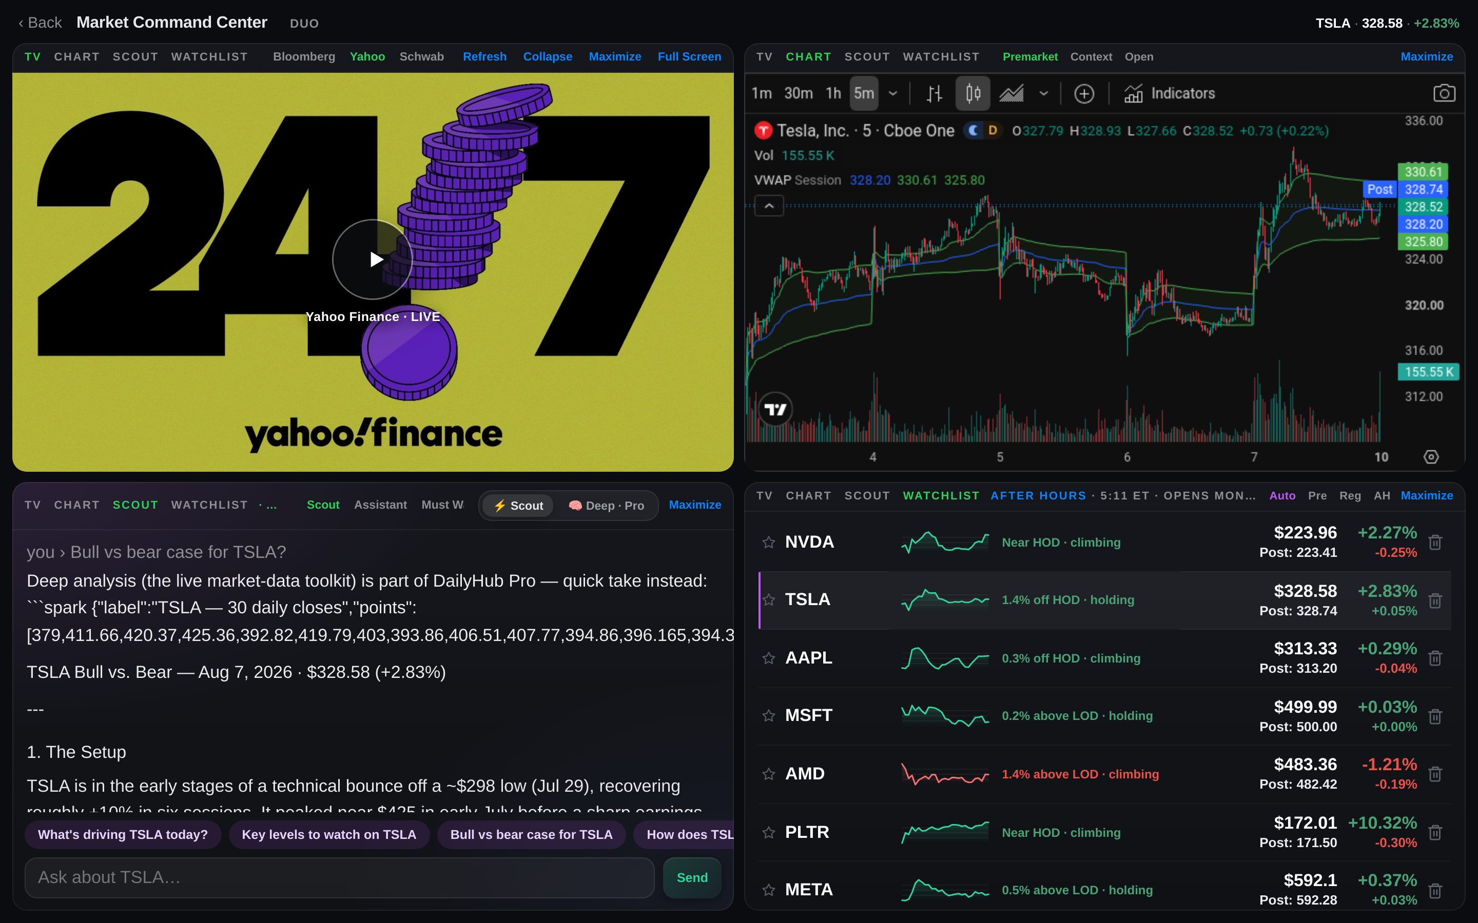Screen dimensions: 1478x923
Task: Maximize the chart panel
Action: (x=1427, y=56)
